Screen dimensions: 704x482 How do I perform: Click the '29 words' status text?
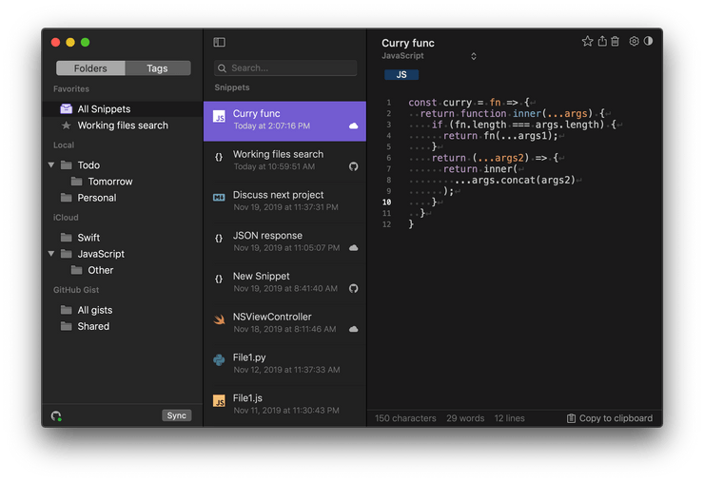pos(465,418)
